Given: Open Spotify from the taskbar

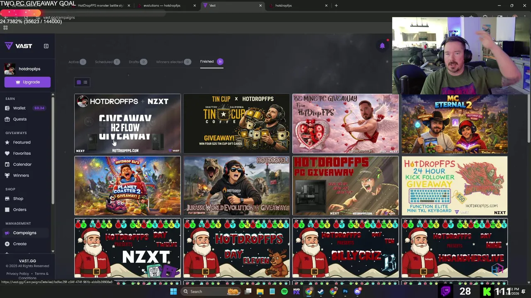Looking at the screenshot, I should pyautogui.click(x=284, y=291).
